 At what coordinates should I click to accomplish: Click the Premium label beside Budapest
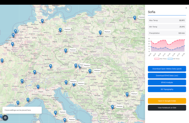point(97,70)
